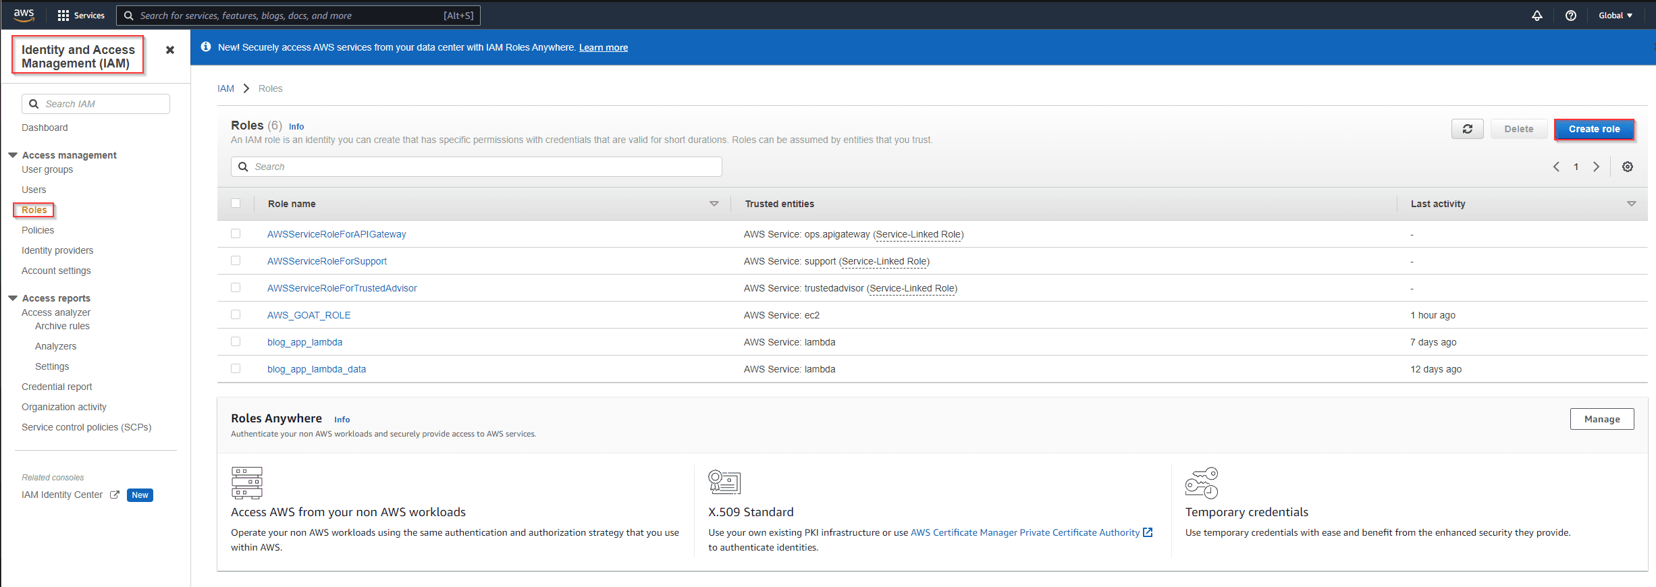This screenshot has height=587, width=1656.
Task: Toggle the select-all roles checkbox
Action: (236, 203)
